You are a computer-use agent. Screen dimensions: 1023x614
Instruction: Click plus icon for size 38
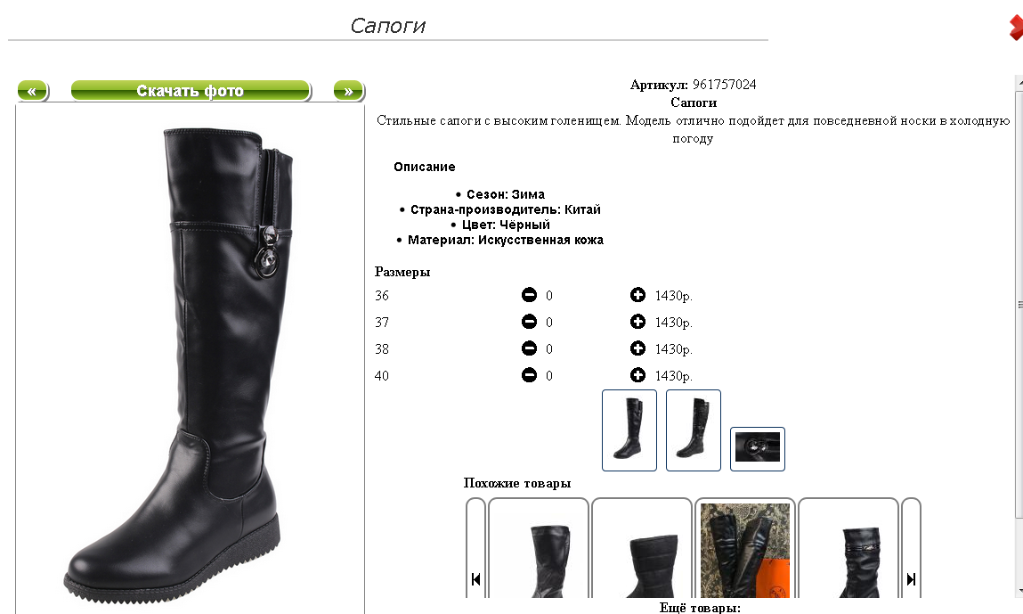tap(637, 348)
